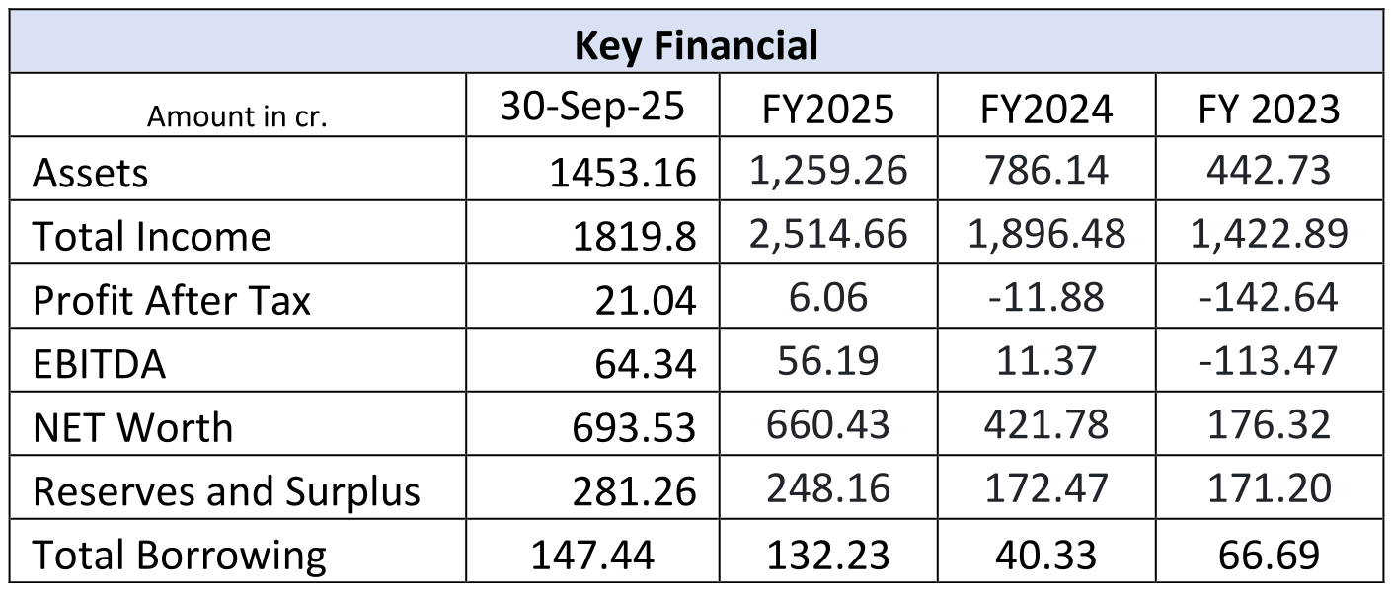This screenshot has width=1391, height=596.
Task: Click the Total Borrowing row label
Action: [x=179, y=556]
